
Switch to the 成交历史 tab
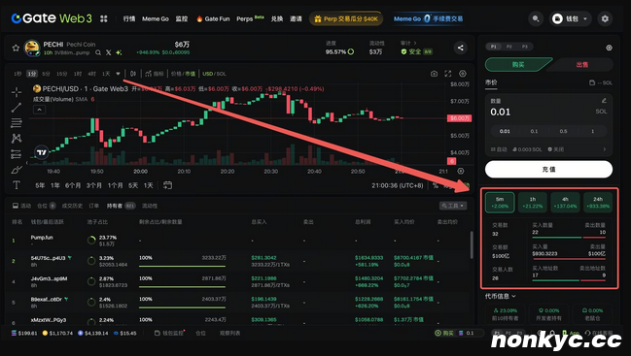pos(72,206)
